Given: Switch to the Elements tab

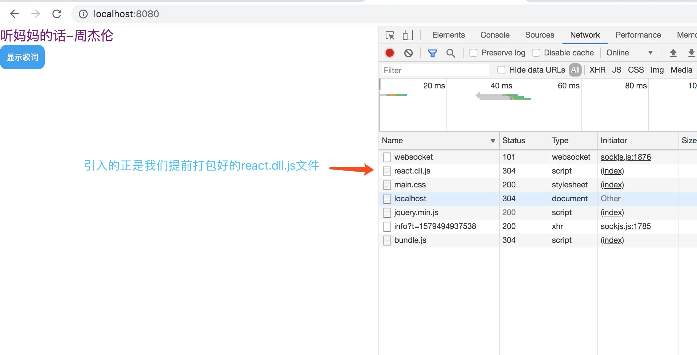Looking at the screenshot, I should [448, 35].
